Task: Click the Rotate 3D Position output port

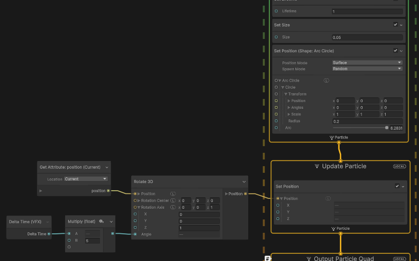Action: 245,194
